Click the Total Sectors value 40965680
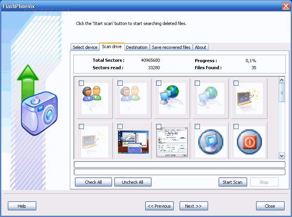The height and width of the screenshot is (217, 292). click(150, 60)
